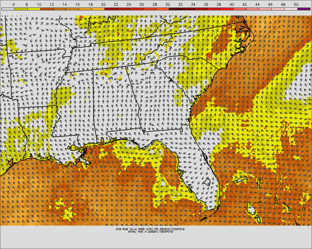Click the gray swatch below 6 knots
Image resolution: width=312 pixels, height=249 pixels.
(x=8, y=9)
